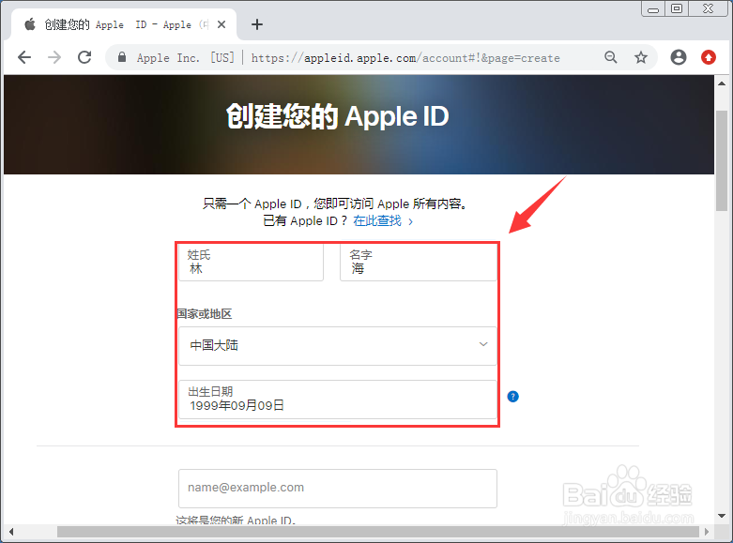The image size is (733, 543).
Task: Open the 在此查找 link
Action: click(383, 220)
